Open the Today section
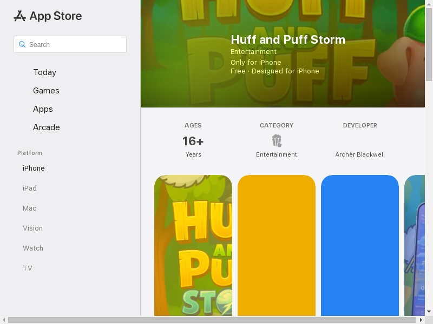The height and width of the screenshot is (324, 433). tap(44, 72)
